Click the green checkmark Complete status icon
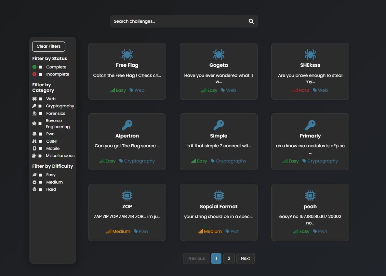The image size is (386, 276). coord(34,67)
